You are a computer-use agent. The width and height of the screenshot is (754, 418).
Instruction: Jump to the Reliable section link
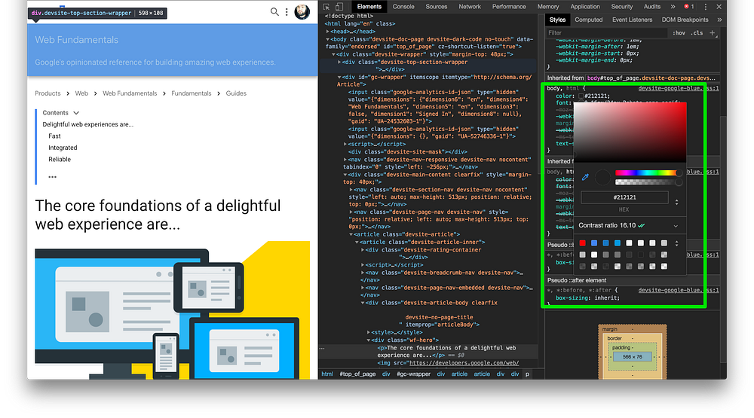pyautogui.click(x=59, y=159)
